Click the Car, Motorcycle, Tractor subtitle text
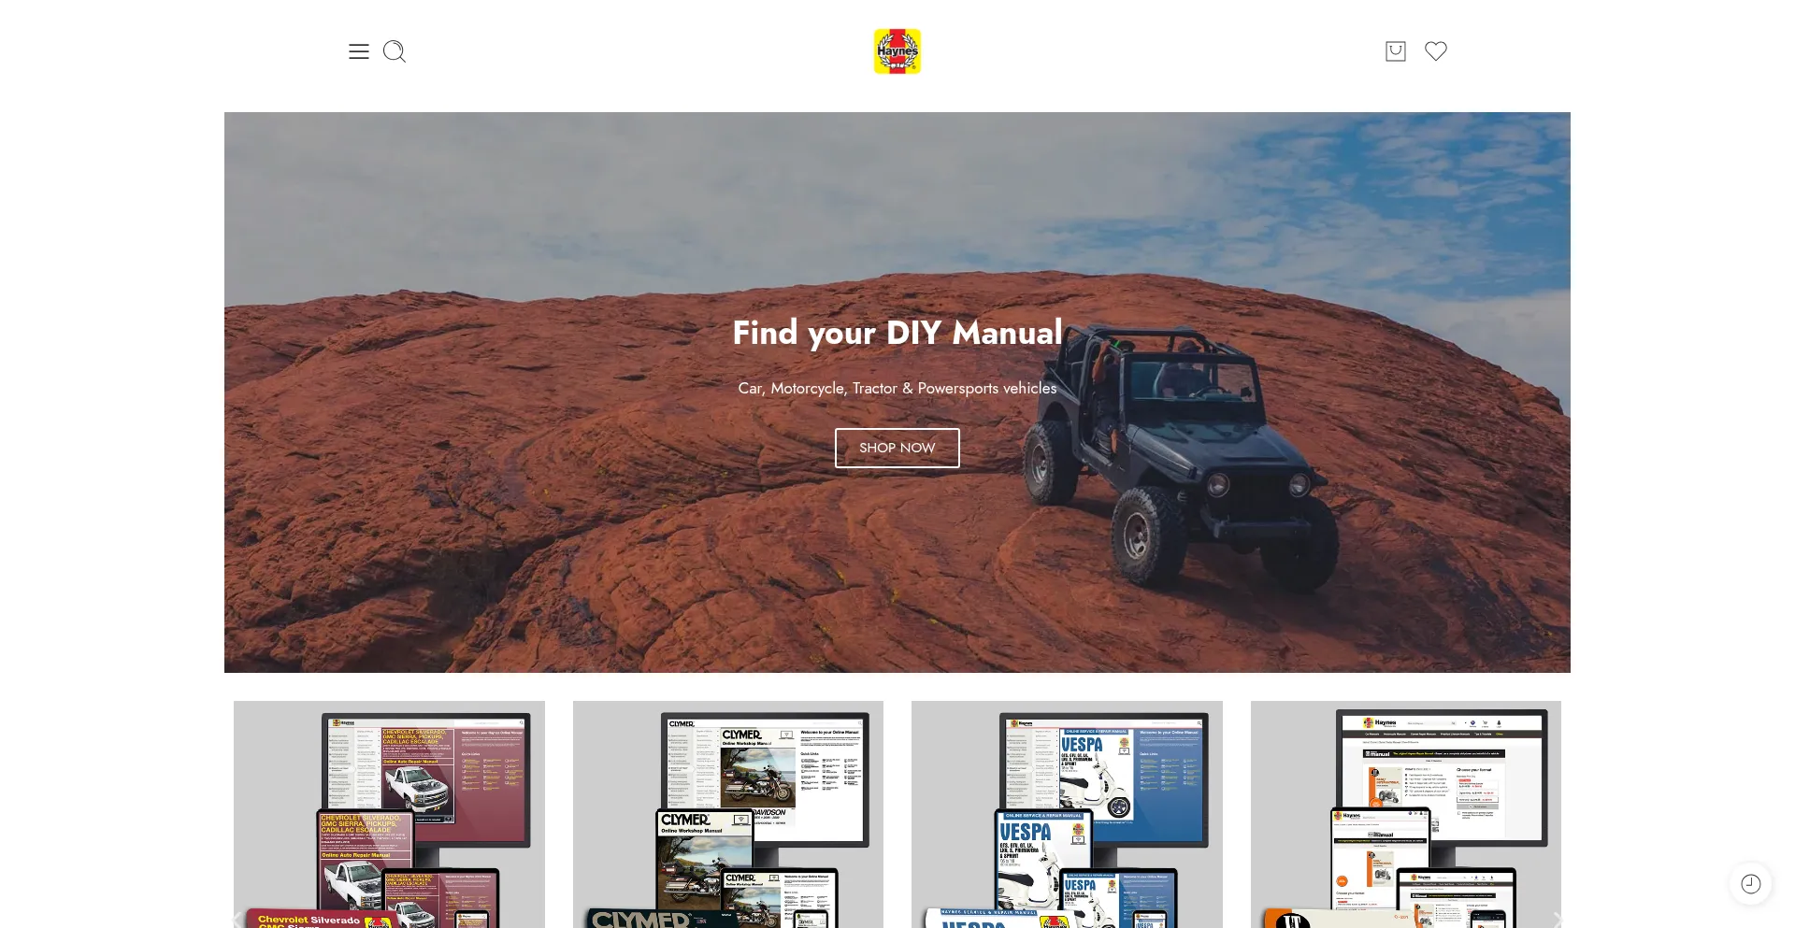 tap(897, 388)
